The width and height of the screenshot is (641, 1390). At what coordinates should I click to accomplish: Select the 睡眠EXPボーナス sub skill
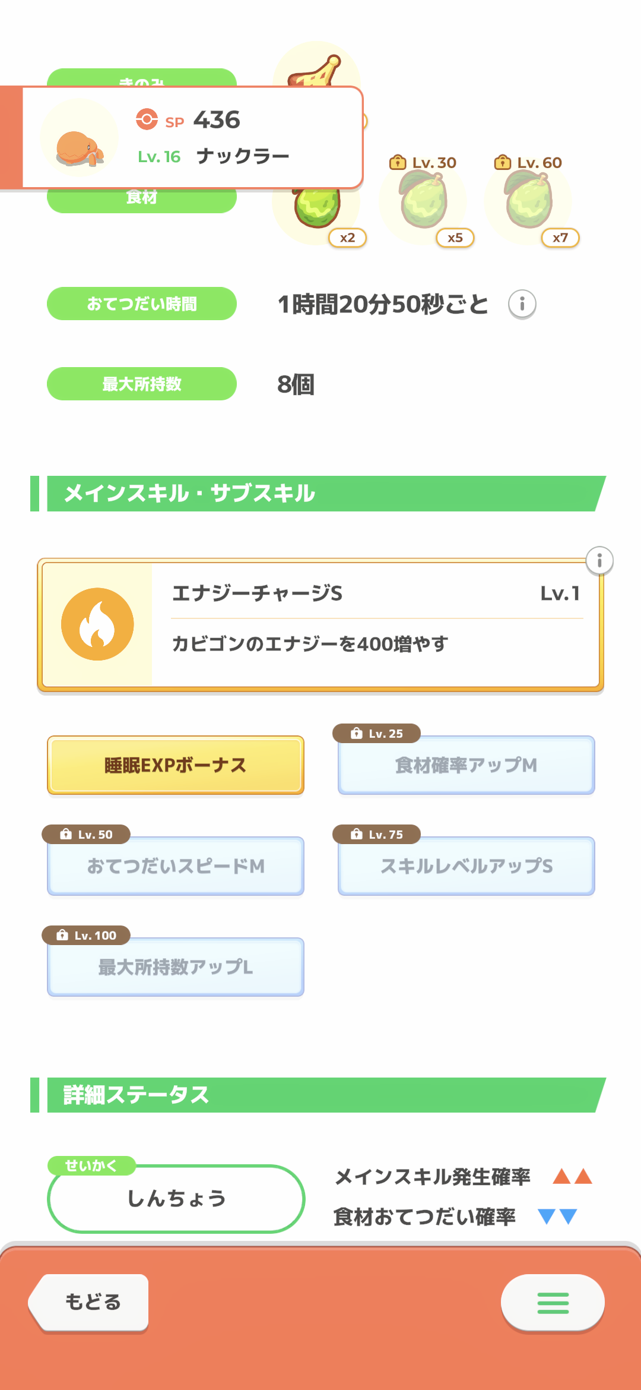(x=176, y=765)
